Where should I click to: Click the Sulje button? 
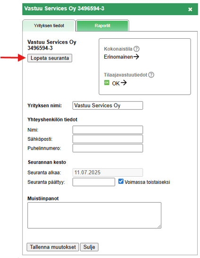point(89,247)
